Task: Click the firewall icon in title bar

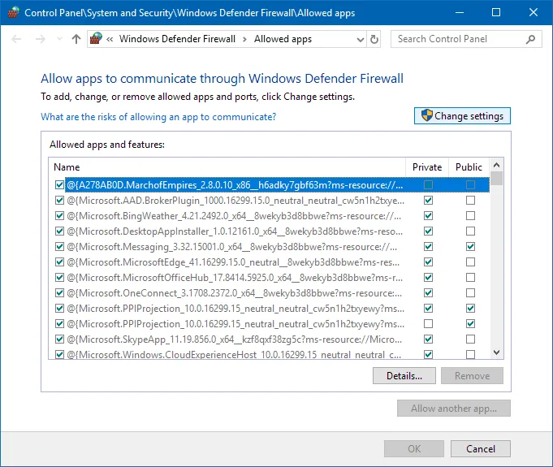Action: [x=14, y=12]
